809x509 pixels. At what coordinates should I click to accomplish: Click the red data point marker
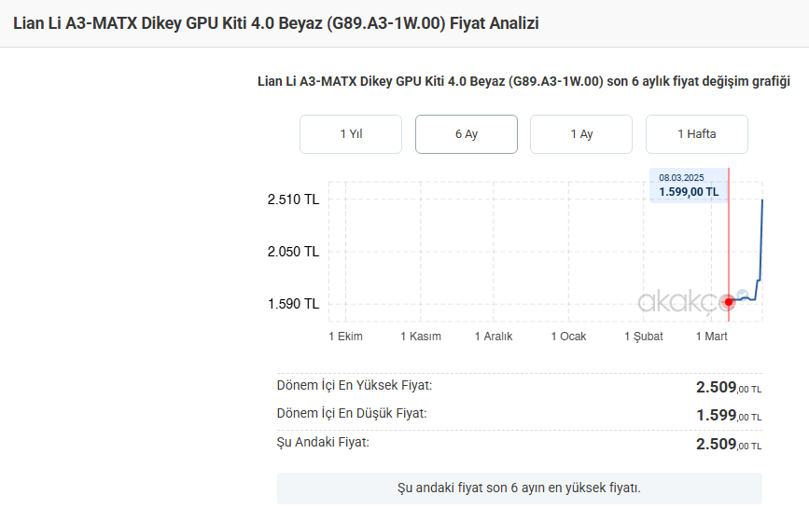coord(729,301)
